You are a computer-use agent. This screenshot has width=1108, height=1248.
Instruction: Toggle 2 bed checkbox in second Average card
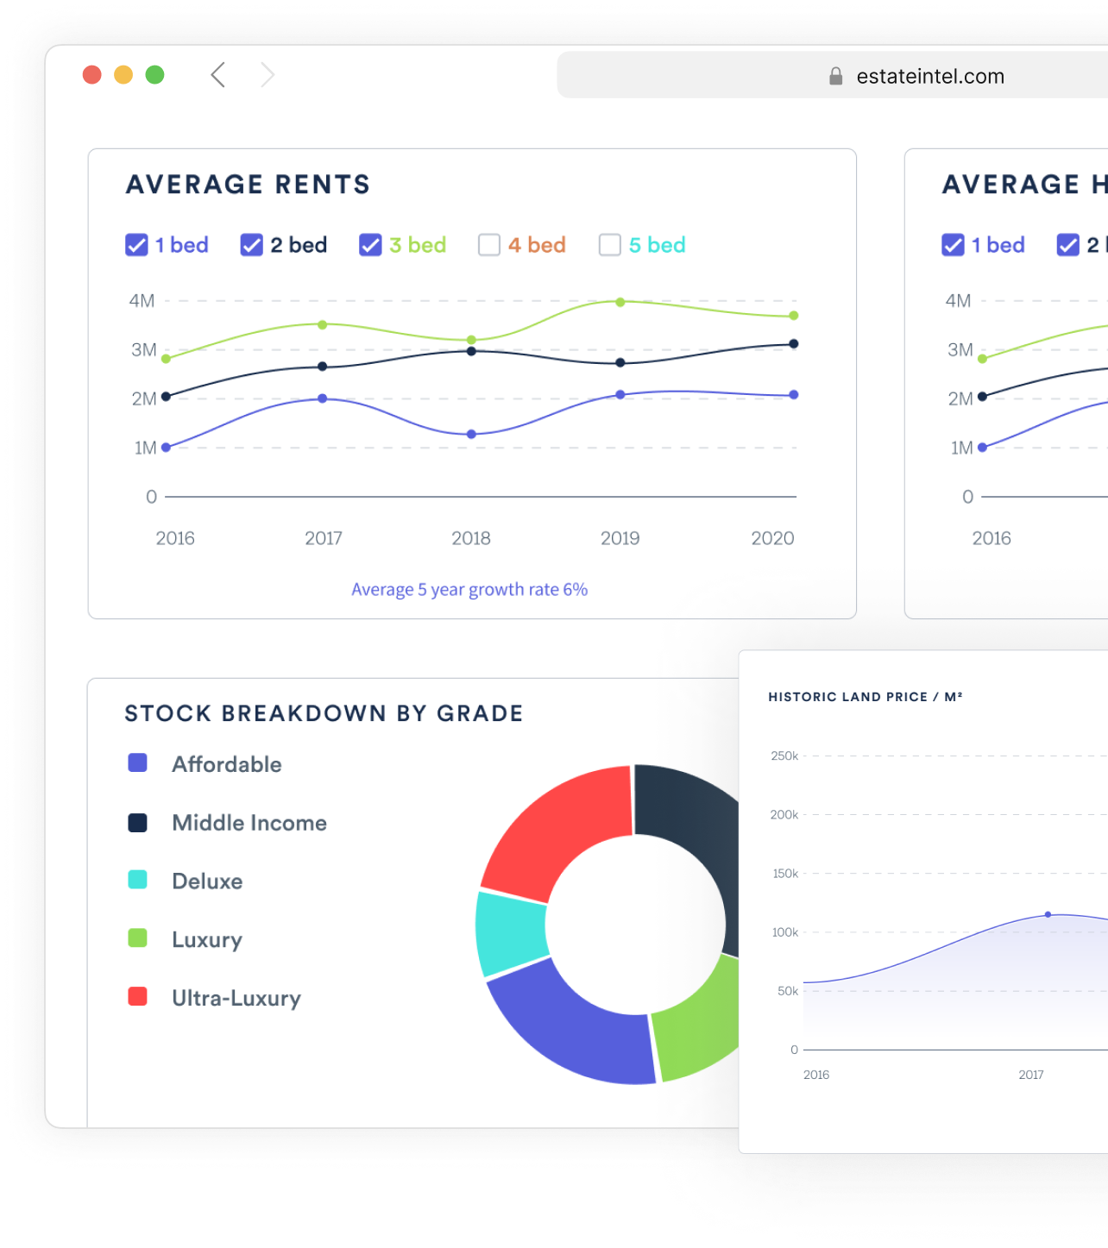click(1067, 245)
